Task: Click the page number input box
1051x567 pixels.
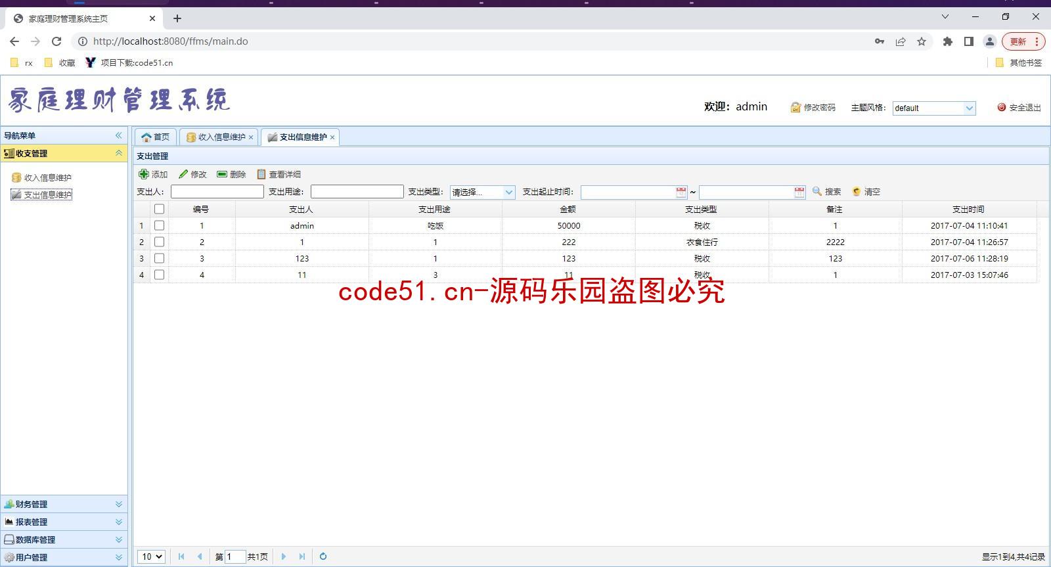Action: (235, 556)
